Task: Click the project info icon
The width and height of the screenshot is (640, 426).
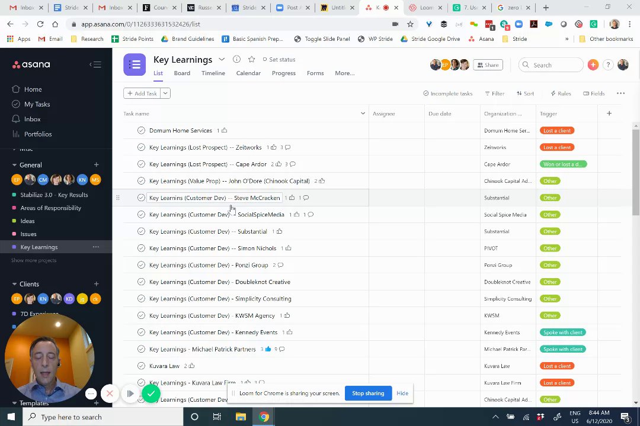Action: point(236,59)
